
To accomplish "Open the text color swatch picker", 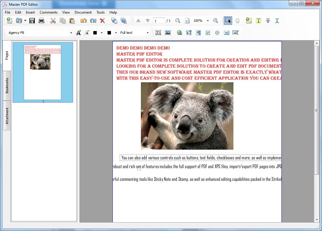I will click(x=102, y=32).
